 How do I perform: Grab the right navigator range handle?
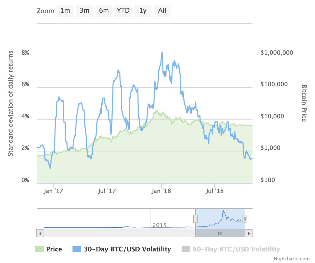pyautogui.click(x=245, y=219)
